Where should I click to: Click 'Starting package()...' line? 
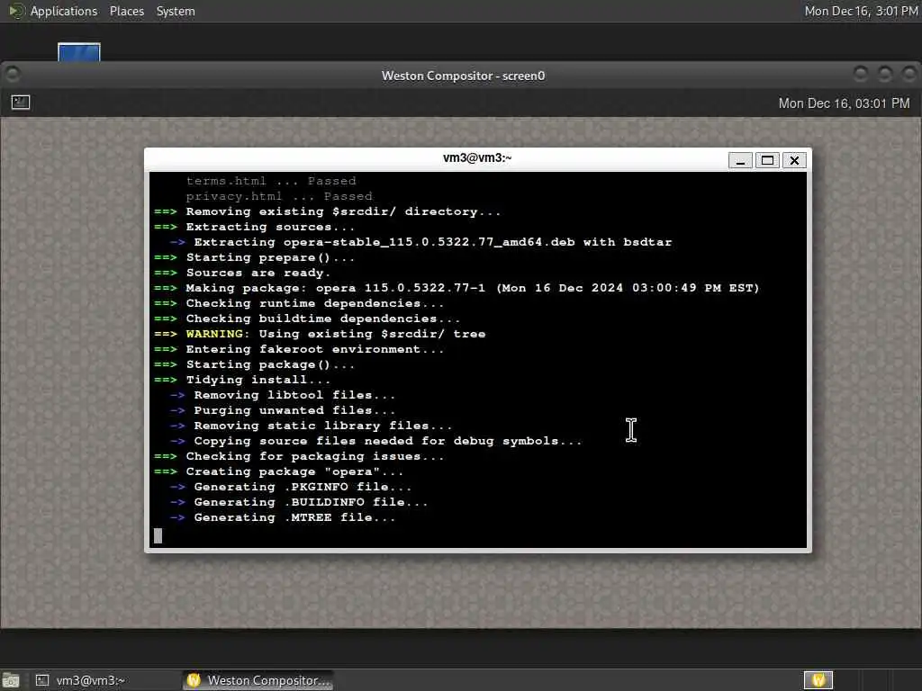(255, 365)
